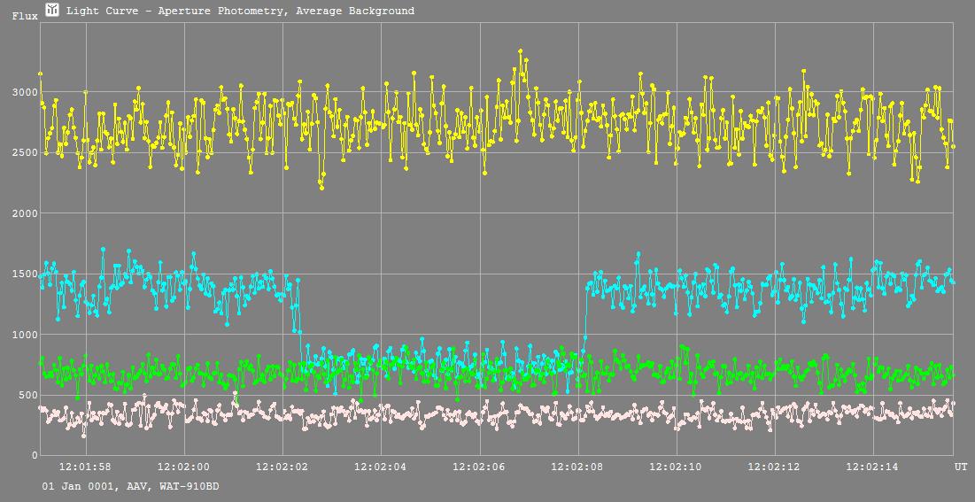Viewport: 975px width, 502px height.
Task: Click the 12:02:00 time label
Action: [184, 467]
